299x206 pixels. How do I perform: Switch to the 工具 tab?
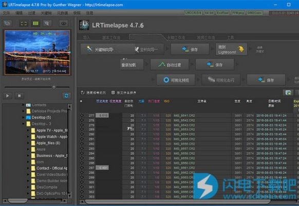tap(230, 37)
